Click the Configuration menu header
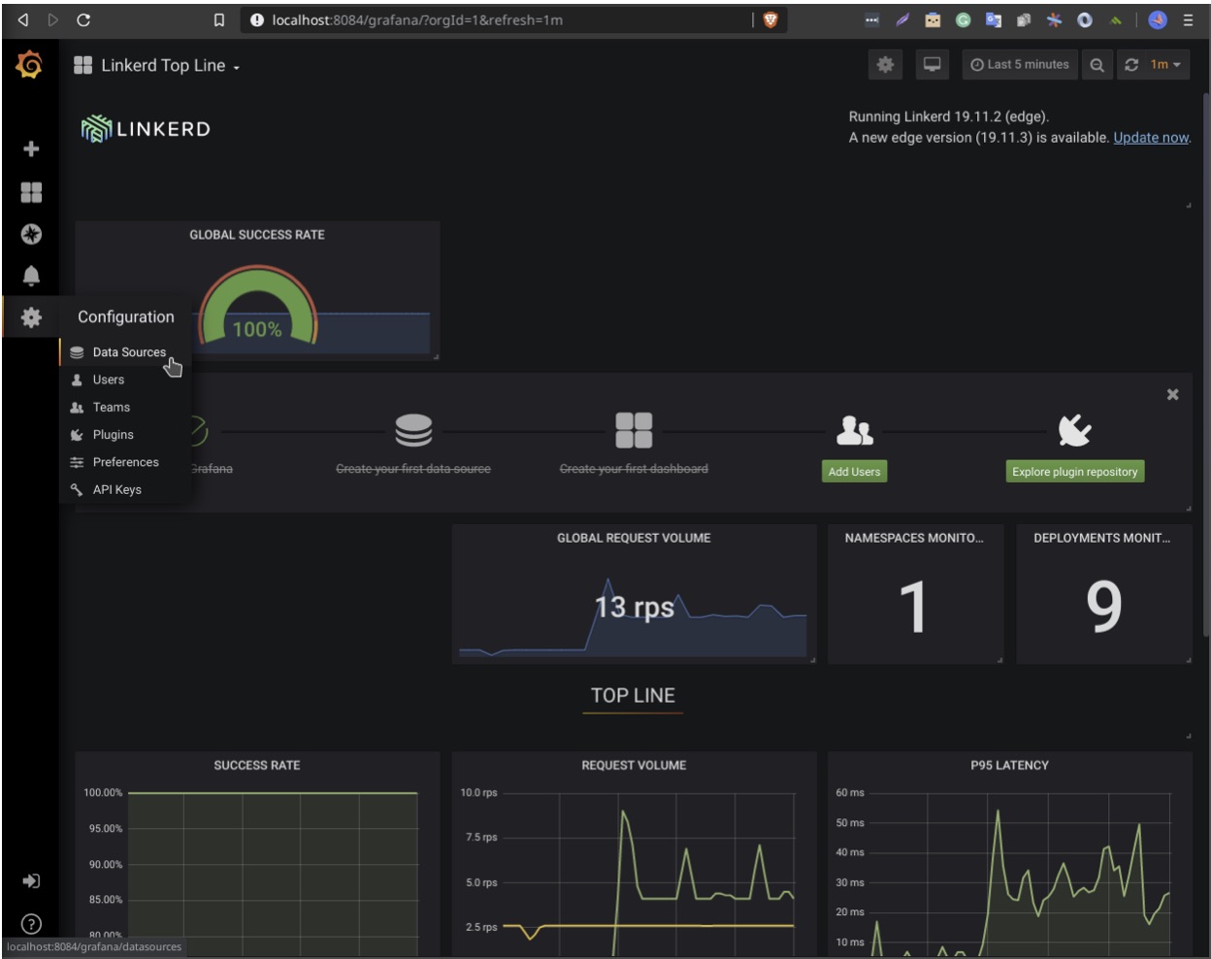This screenshot has height=959, width=1211. [126, 317]
